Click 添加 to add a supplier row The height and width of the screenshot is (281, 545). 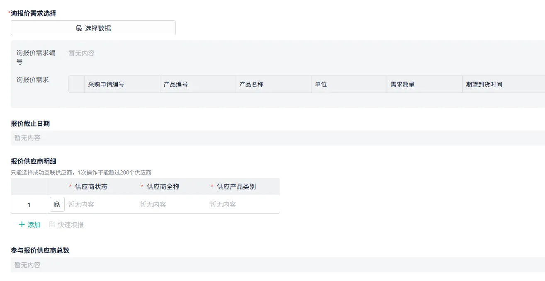[x=30, y=225]
